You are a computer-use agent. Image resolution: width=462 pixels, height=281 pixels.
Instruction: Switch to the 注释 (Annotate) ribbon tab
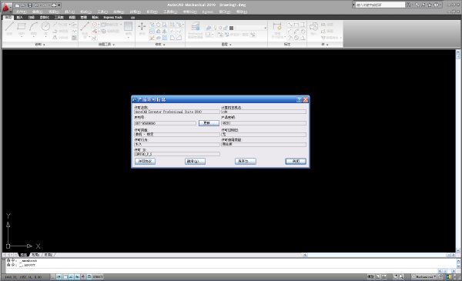pos(32,18)
